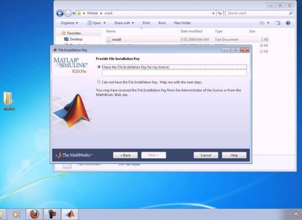Click the '1 KB' size cell
The width and height of the screenshot is (302, 220).
click(264, 39)
